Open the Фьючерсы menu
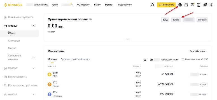 tap(83, 5)
